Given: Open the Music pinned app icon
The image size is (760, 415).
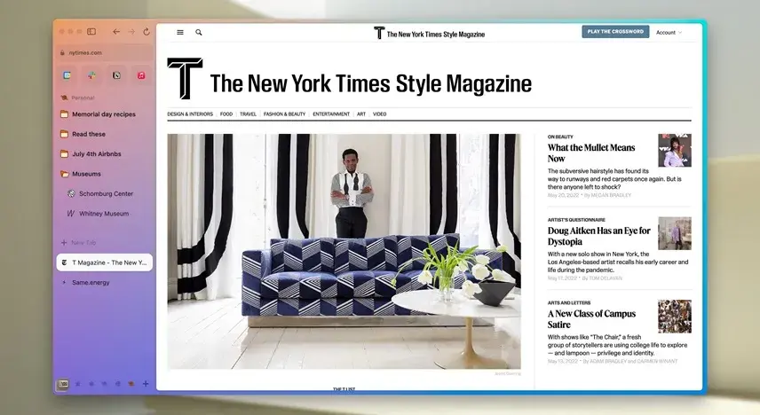Looking at the screenshot, I should pyautogui.click(x=141, y=76).
